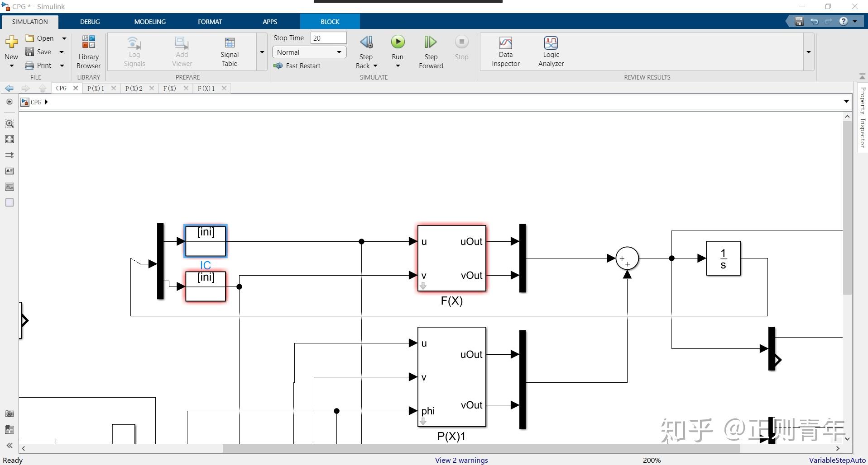Click the Hide/Show Explorer Bar icon
Screen dimensions: 868x465
point(10,102)
